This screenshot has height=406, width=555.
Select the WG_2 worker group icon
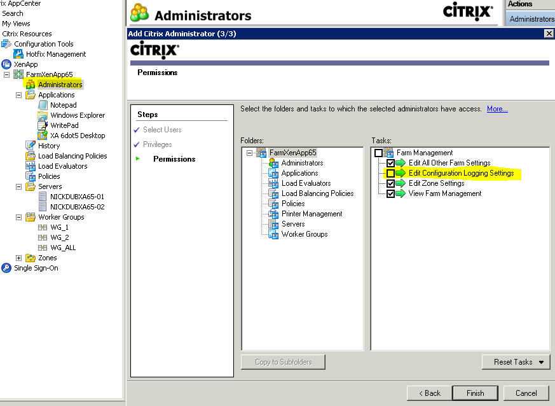[43, 237]
